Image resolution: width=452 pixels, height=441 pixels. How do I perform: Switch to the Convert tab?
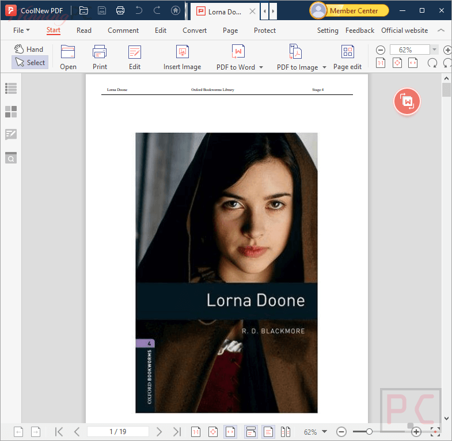coord(195,31)
